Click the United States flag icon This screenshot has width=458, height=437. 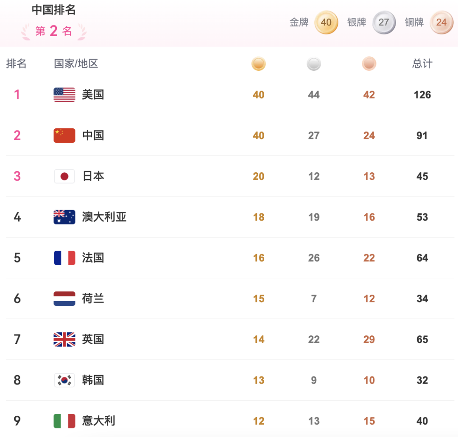pos(64,95)
